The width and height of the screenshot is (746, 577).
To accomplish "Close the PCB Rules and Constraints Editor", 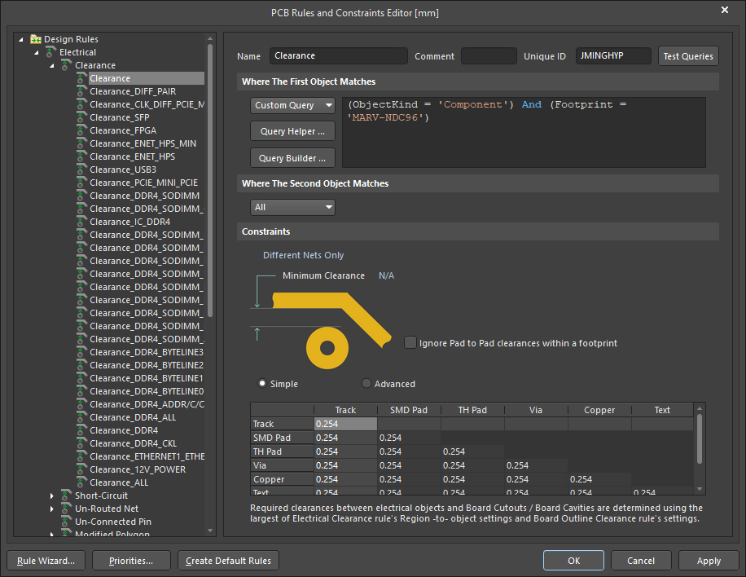I will pos(725,10).
